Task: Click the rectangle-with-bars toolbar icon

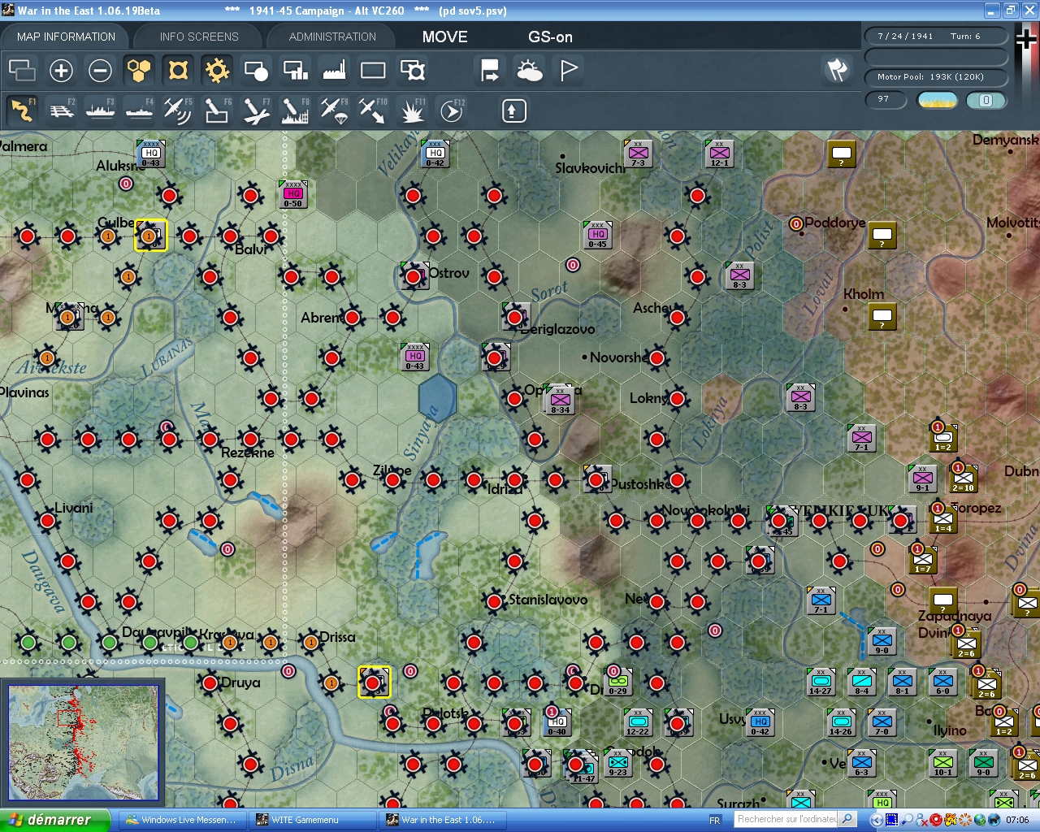Action: click(x=295, y=71)
